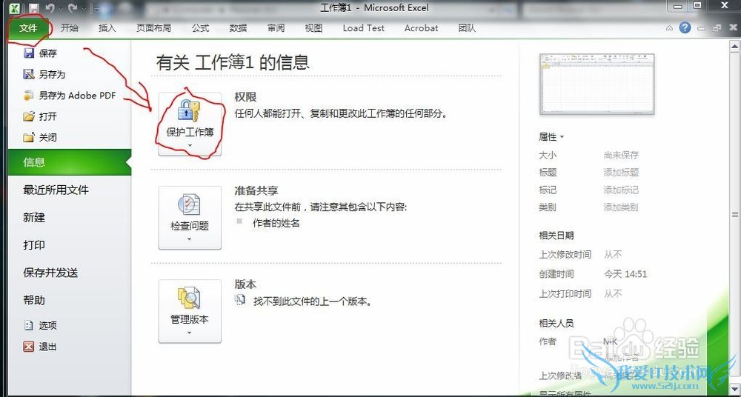Open 选项 (Options) in backstage
This screenshot has width=741, height=397.
click(x=47, y=325)
